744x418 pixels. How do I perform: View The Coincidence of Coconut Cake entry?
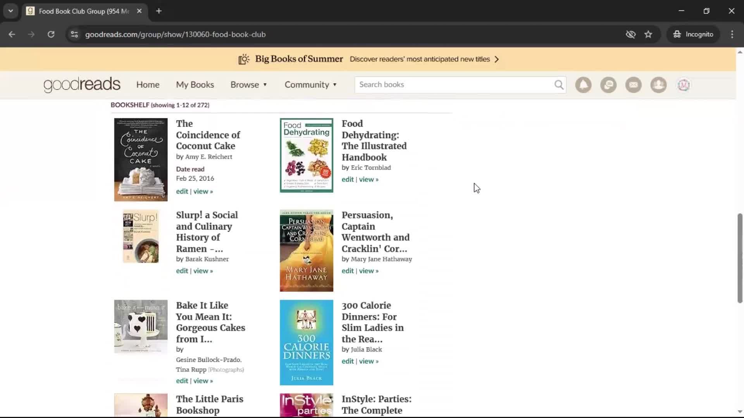pyautogui.click(x=203, y=192)
